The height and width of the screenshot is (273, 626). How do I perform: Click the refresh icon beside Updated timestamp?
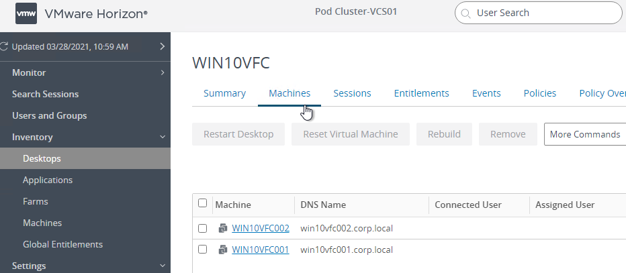(x=4, y=47)
